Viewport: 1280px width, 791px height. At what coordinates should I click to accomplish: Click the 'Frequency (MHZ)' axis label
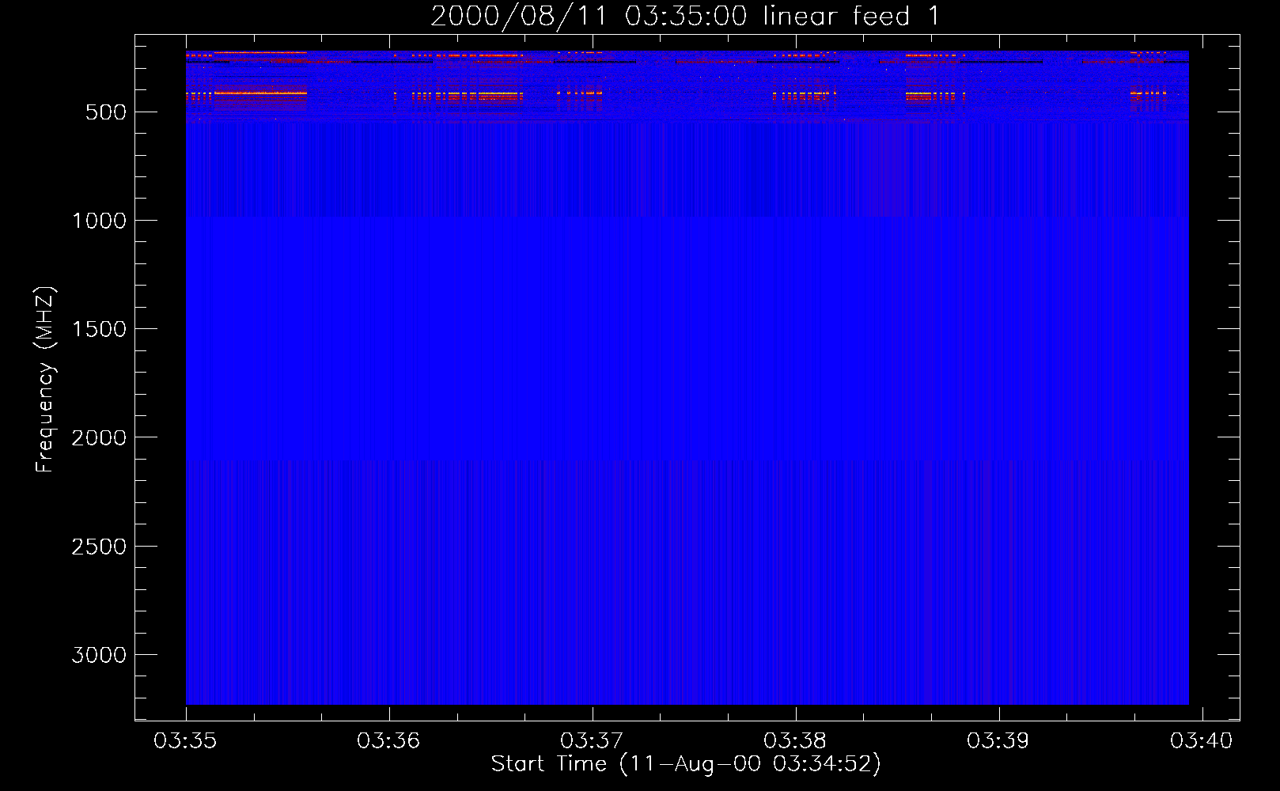click(45, 380)
